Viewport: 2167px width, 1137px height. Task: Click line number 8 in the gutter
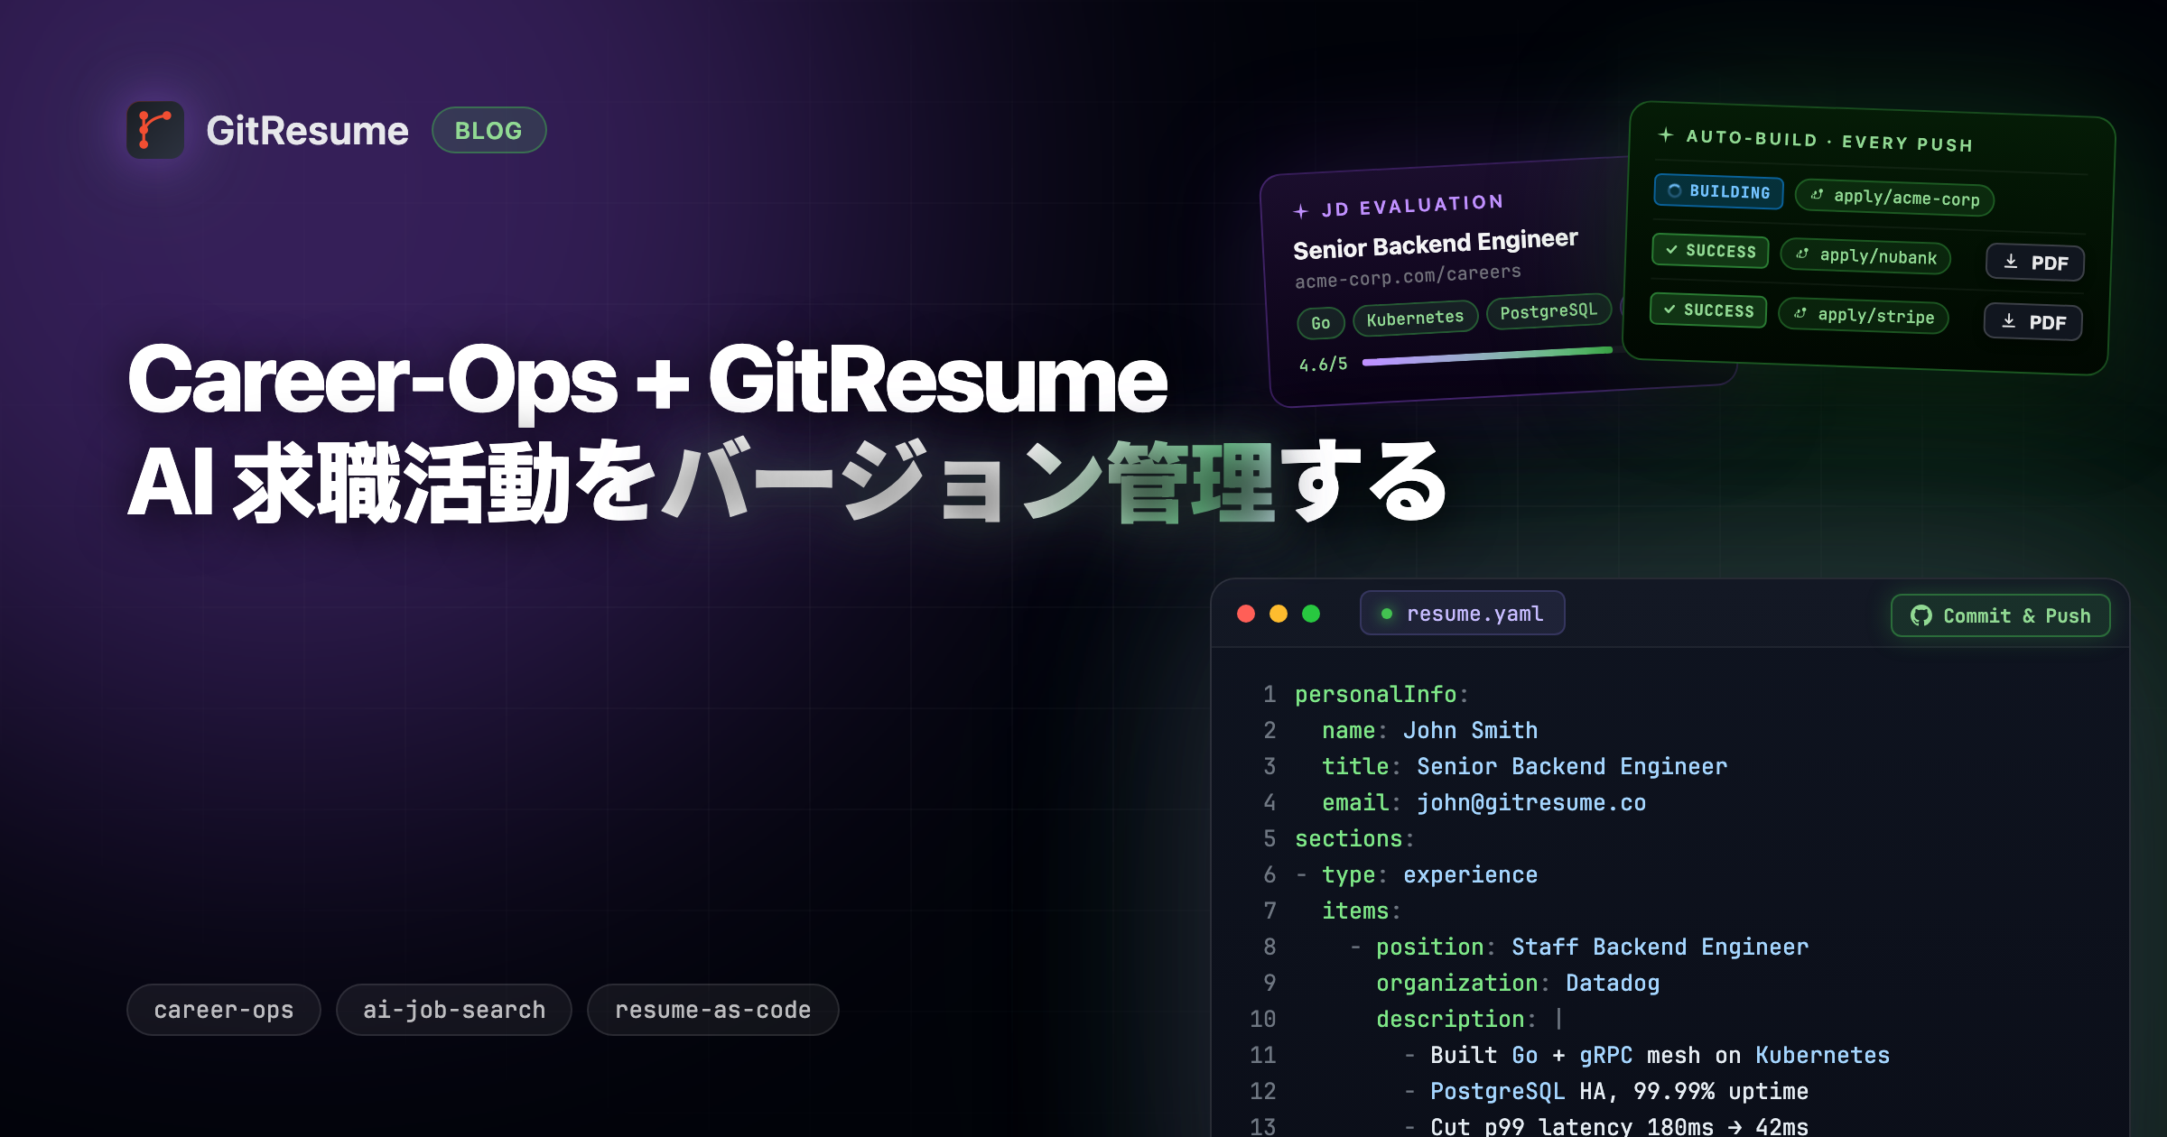tap(1270, 947)
